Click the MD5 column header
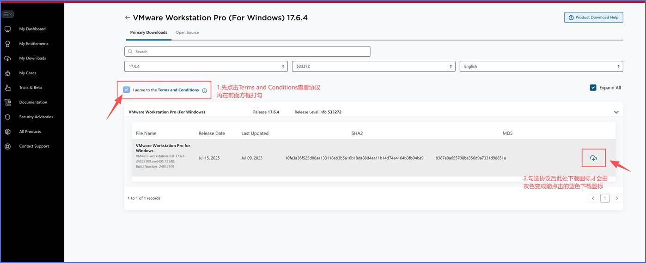 coord(507,133)
